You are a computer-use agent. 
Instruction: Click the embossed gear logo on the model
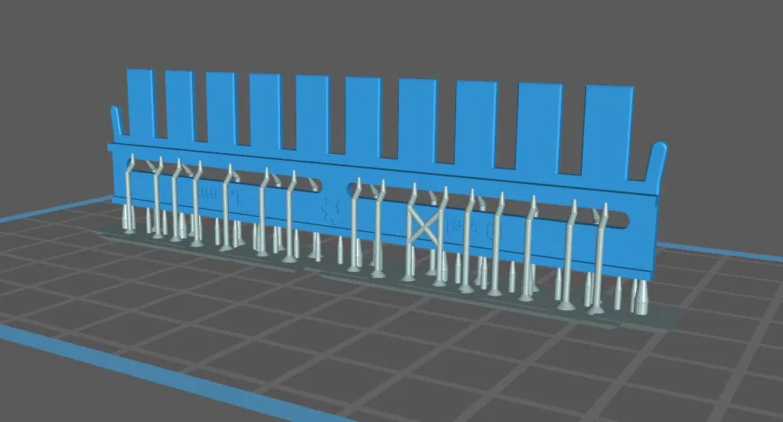(x=331, y=211)
